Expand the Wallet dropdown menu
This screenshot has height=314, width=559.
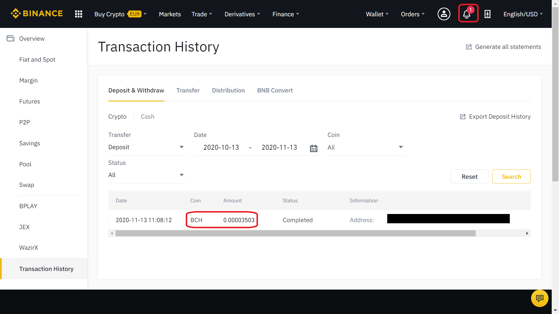tap(377, 14)
